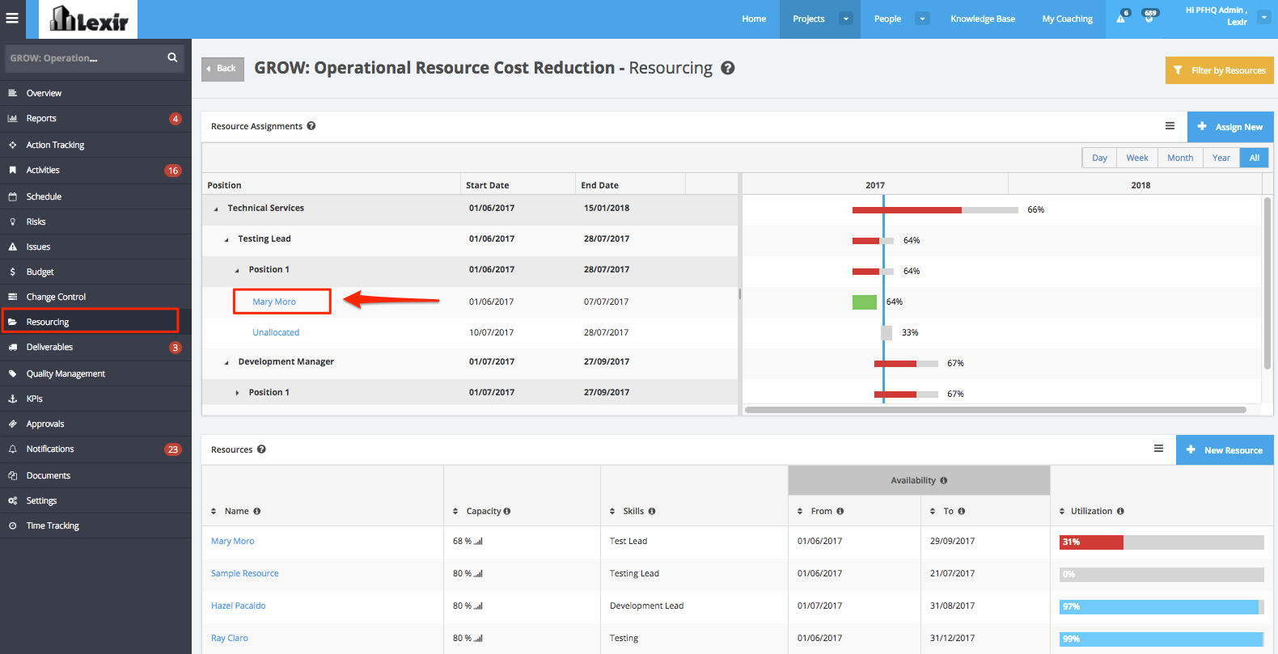
Task: Select the All timeline view
Action: click(x=1255, y=158)
